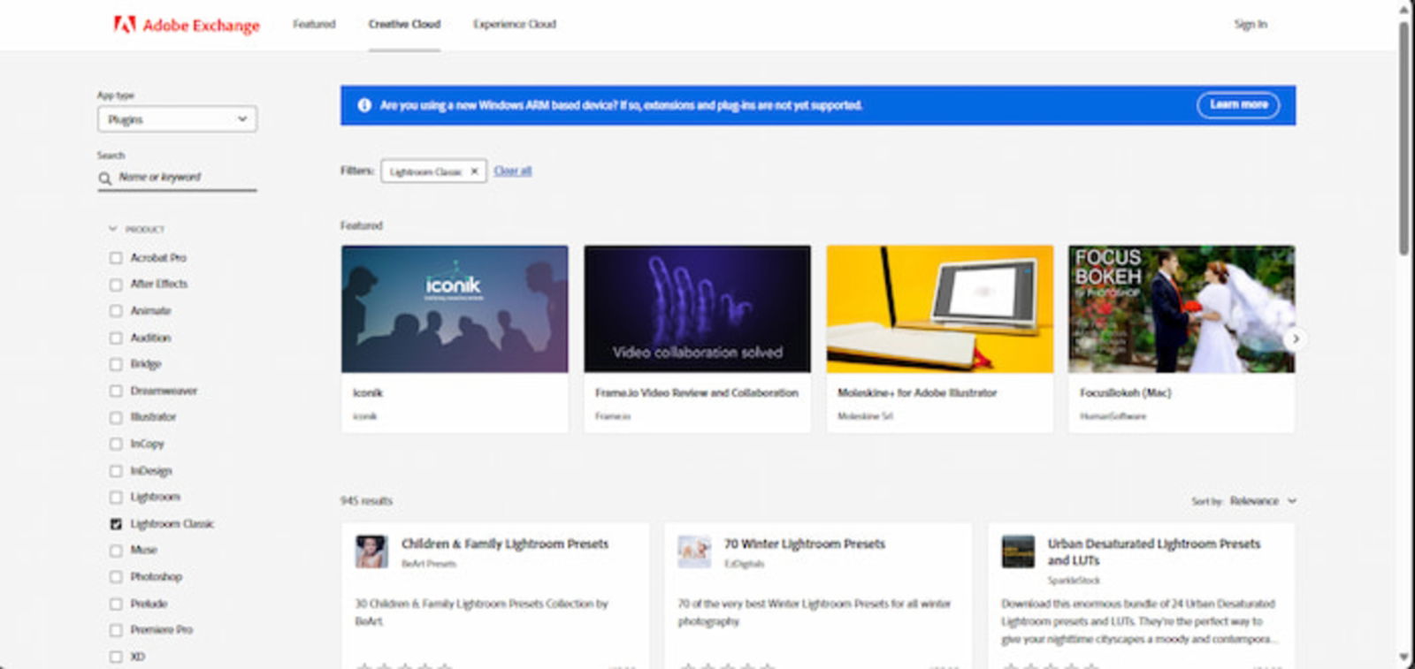Uncheck the Lightroom Classic checkbox
Image resolution: width=1415 pixels, height=669 pixels.
(x=116, y=524)
